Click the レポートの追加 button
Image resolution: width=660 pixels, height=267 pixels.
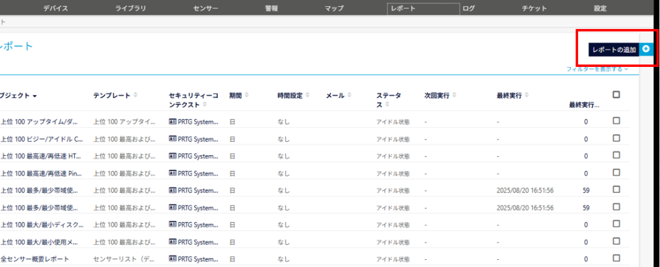click(x=614, y=50)
